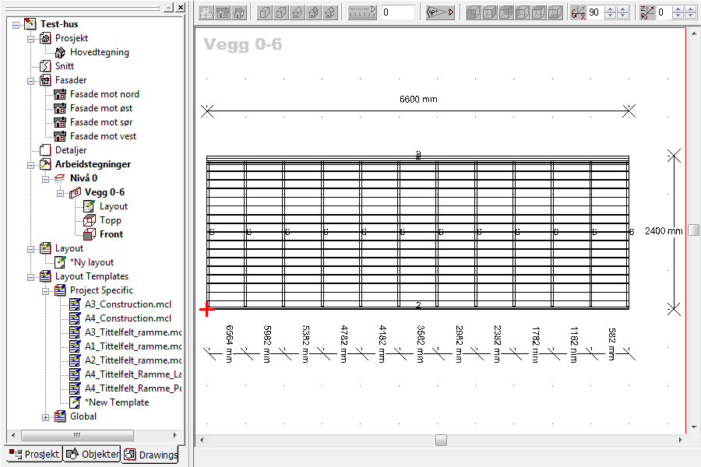701x467 pixels.
Task: Collapse the Project Specific node
Action: coord(45,290)
